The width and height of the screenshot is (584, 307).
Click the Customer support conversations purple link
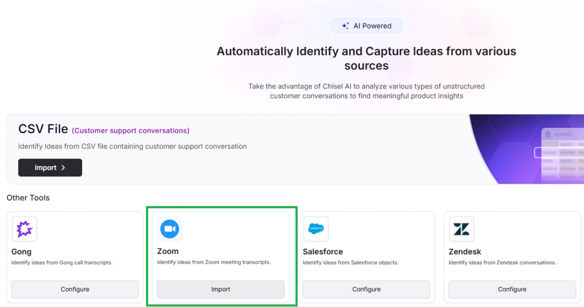(x=131, y=131)
